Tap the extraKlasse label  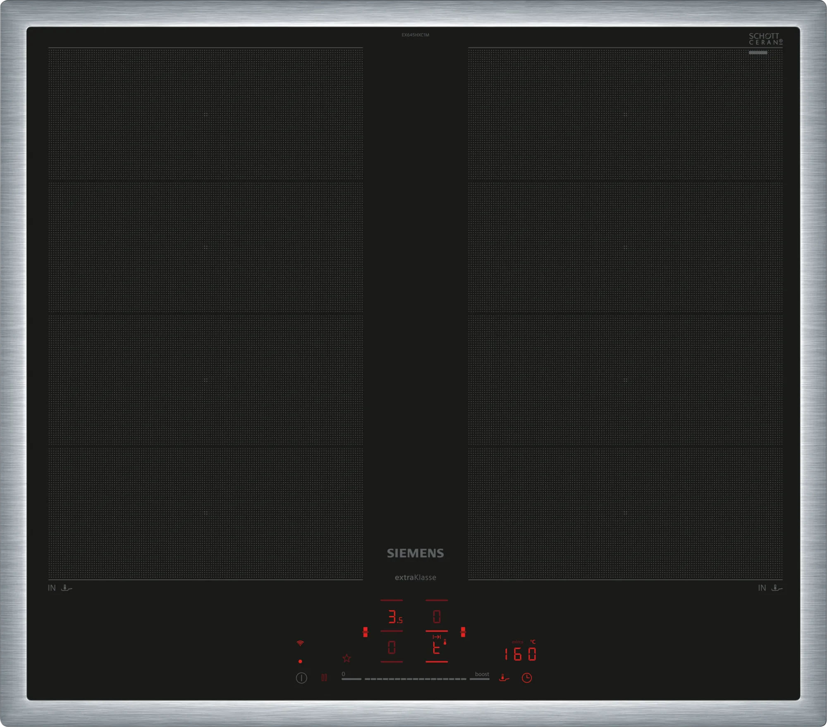coord(415,577)
